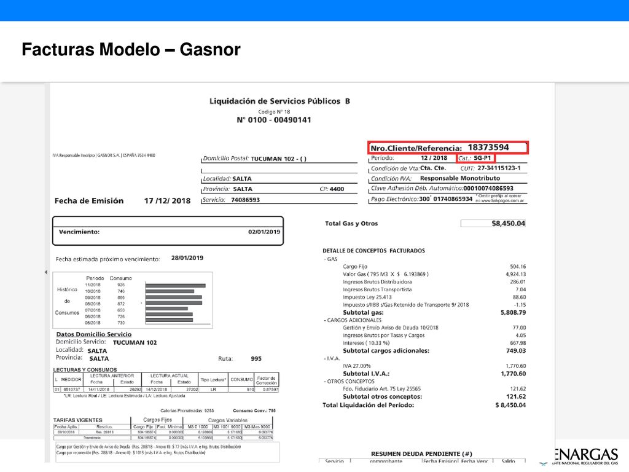This screenshot has height=472, width=629.
Task: Click postal address TUCUMAN 102 - ( )
Action: (278, 159)
